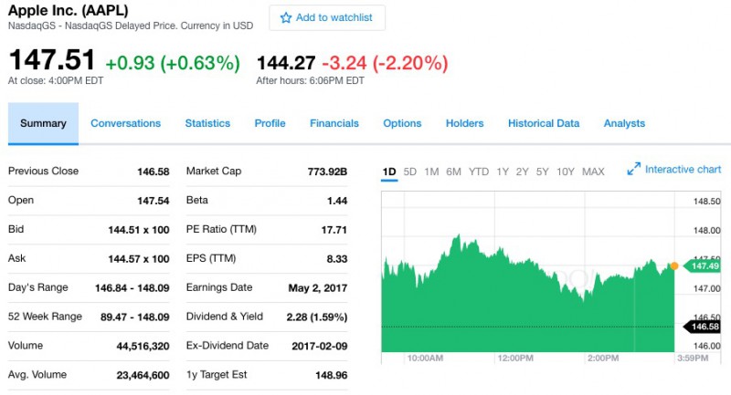Viewport: 731px width, 395px height.
Task: Select the 1D chart range
Action: click(389, 172)
